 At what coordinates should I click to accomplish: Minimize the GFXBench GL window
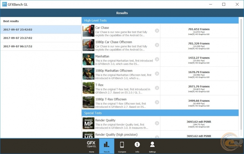click(211, 4)
